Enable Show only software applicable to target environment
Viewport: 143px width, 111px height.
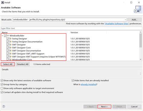coord(2,88)
